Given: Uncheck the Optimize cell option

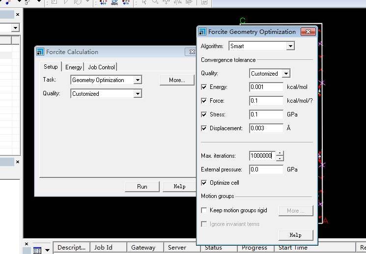Looking at the screenshot, I should pos(204,183).
